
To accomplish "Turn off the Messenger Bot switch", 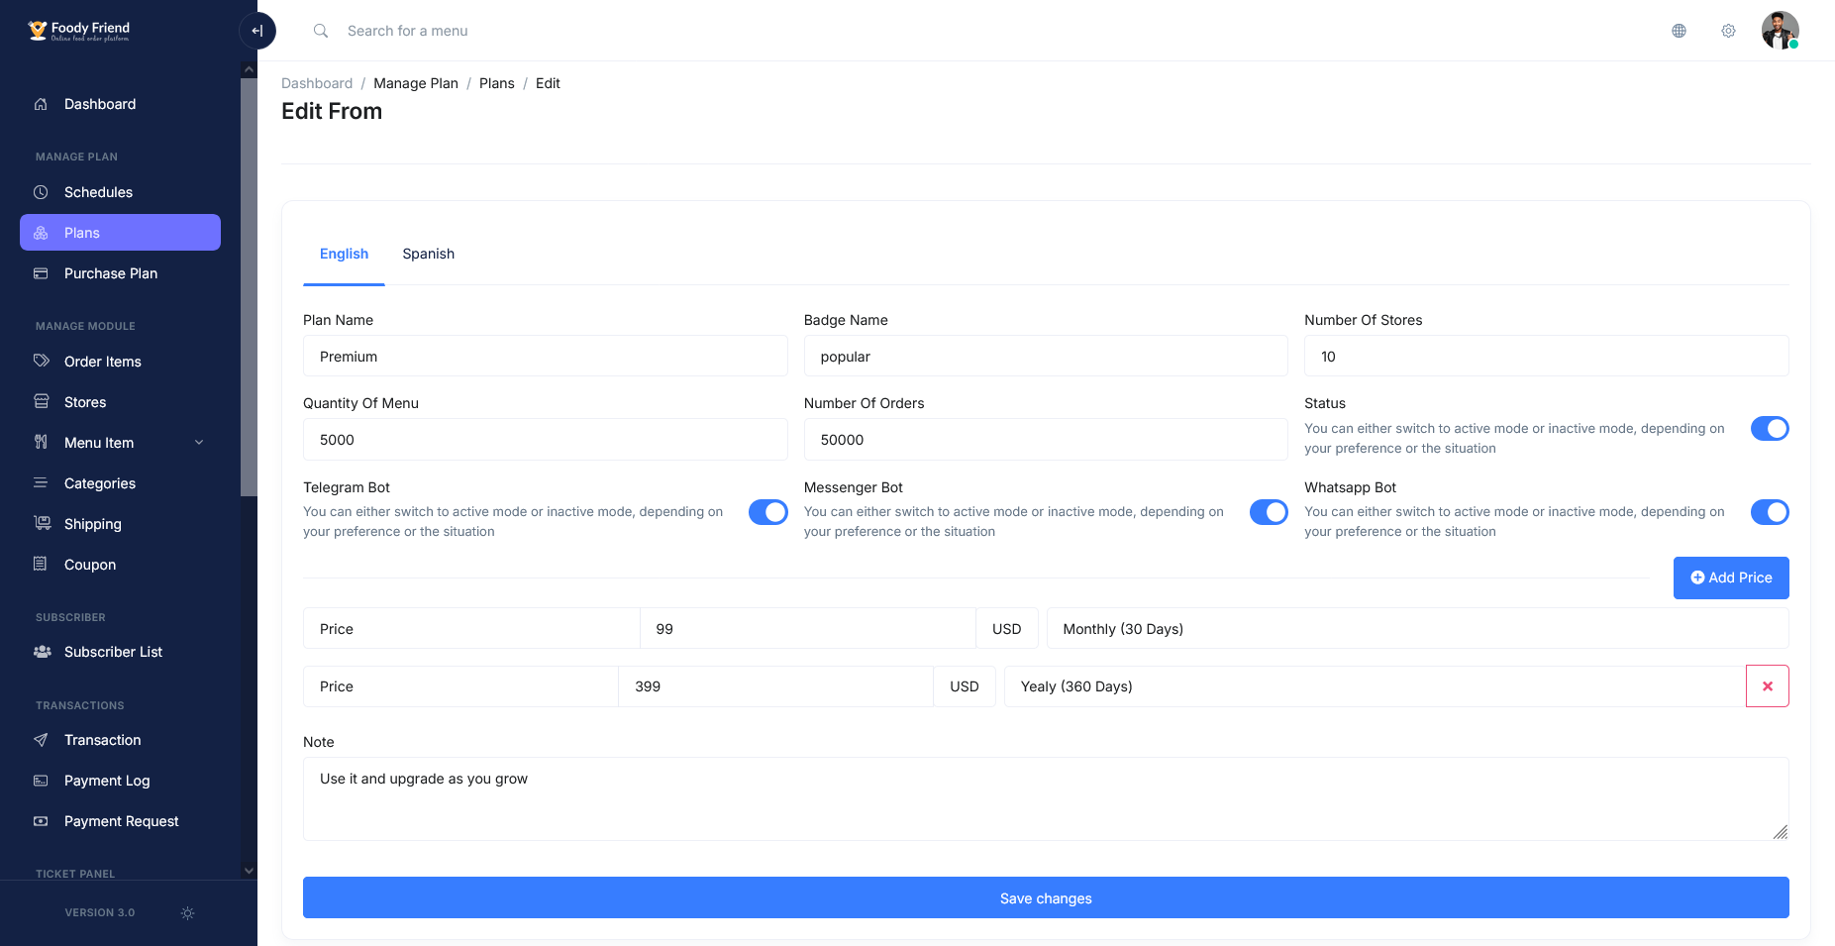I will click(1269, 512).
